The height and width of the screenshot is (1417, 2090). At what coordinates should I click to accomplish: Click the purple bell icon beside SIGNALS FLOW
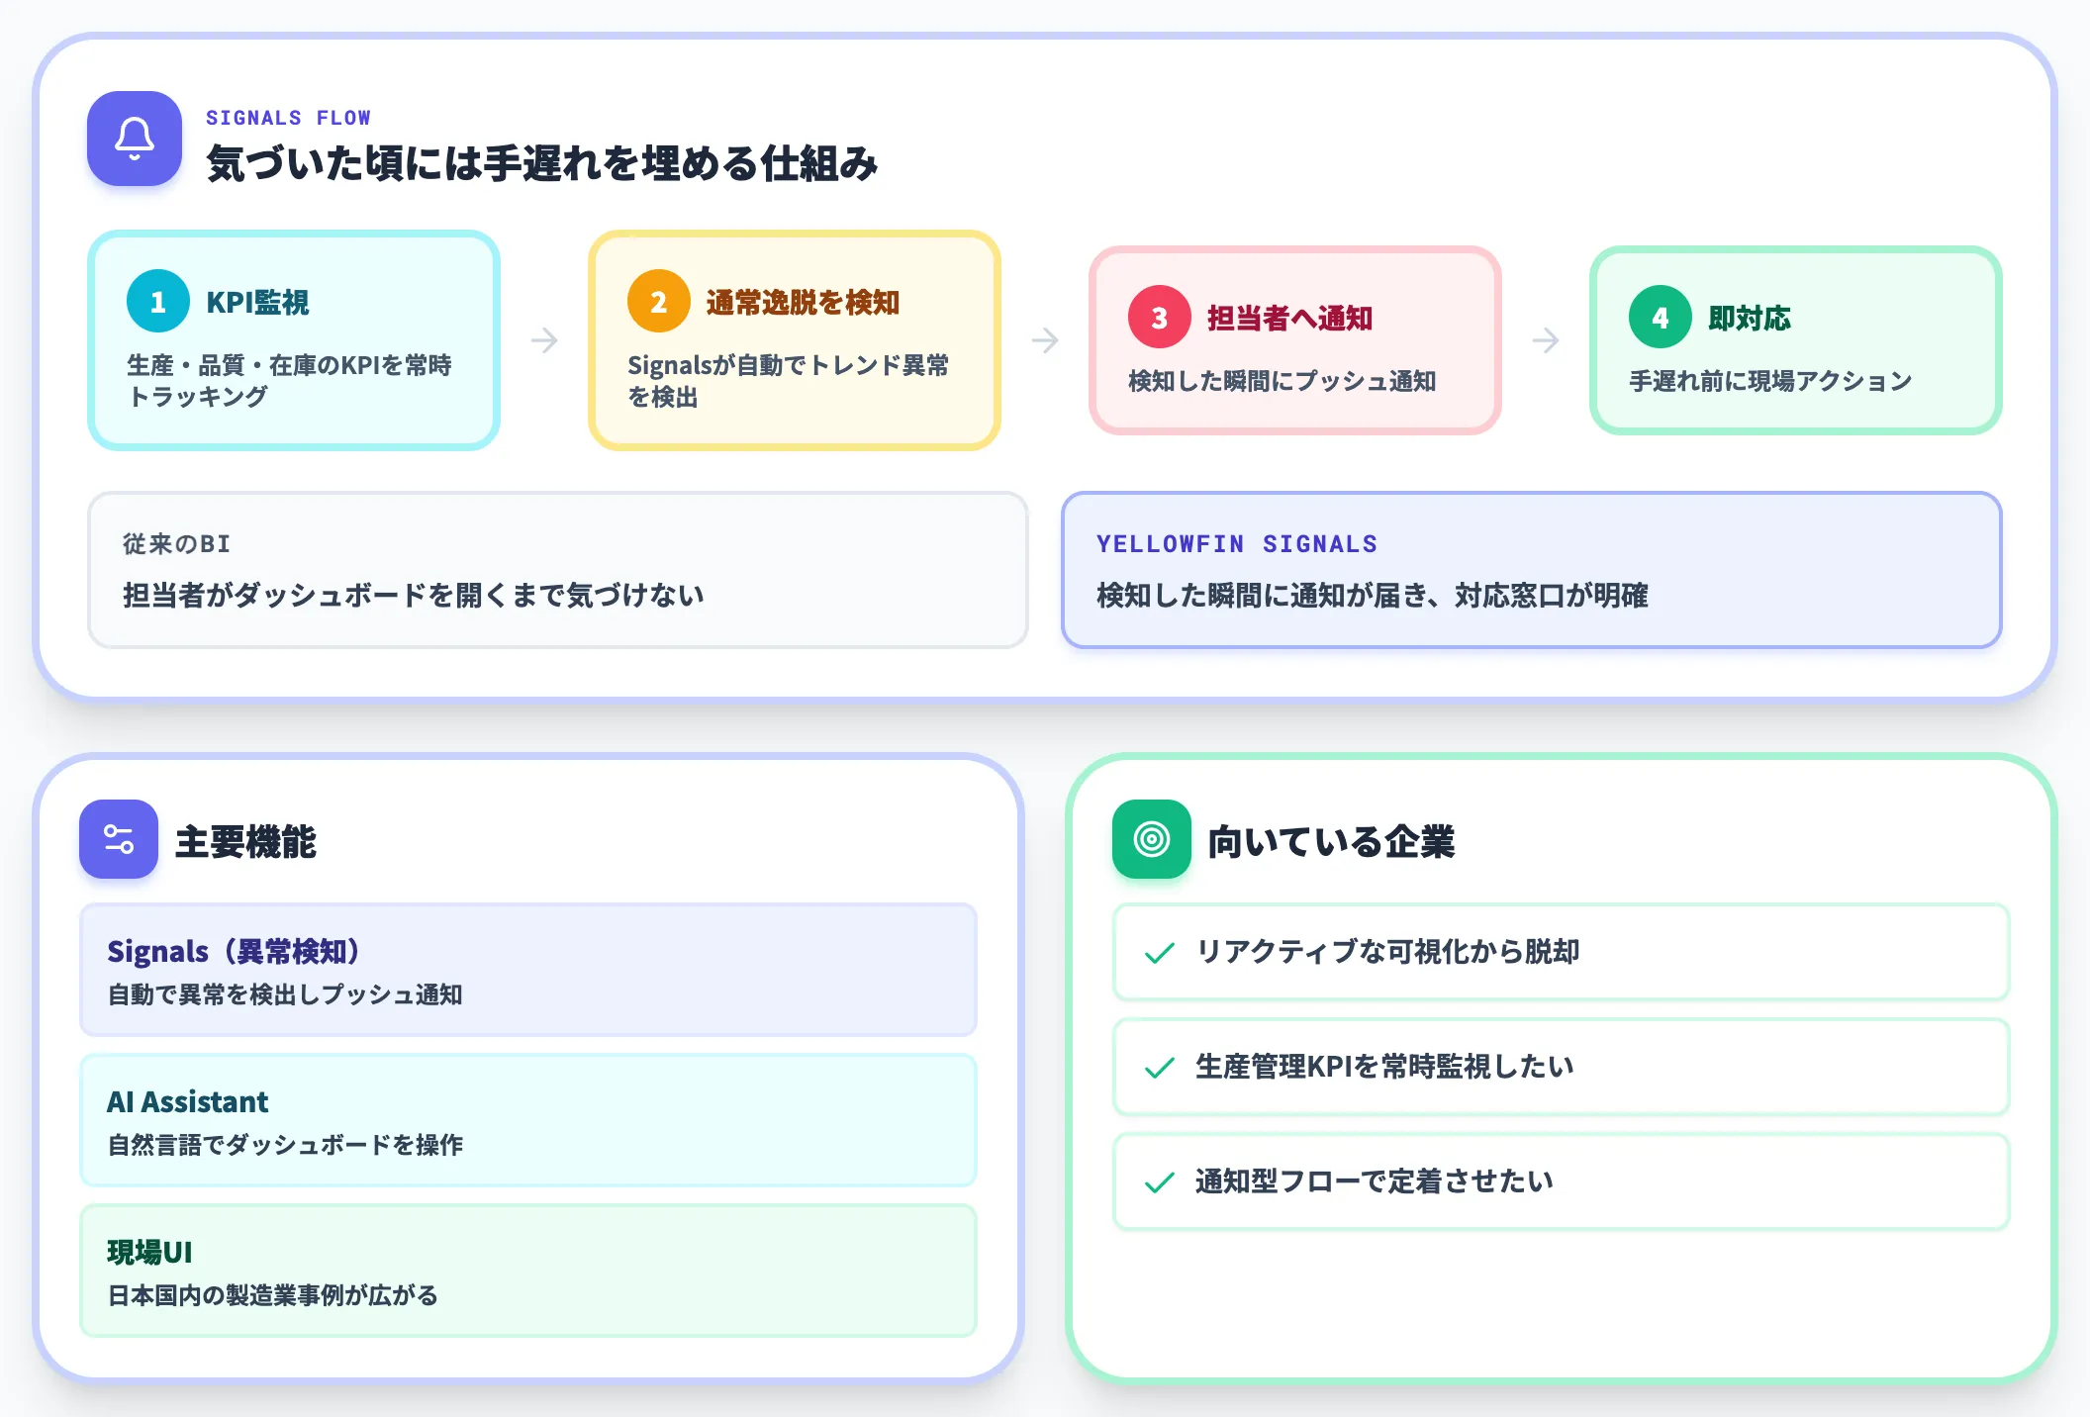(x=135, y=139)
